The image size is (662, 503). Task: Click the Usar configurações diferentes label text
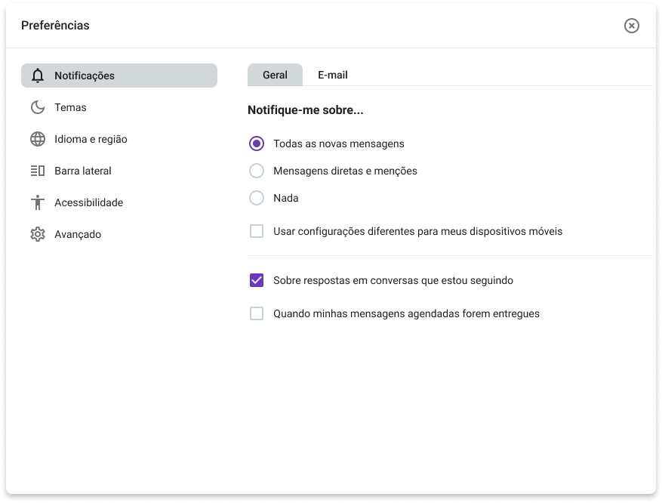coord(417,231)
